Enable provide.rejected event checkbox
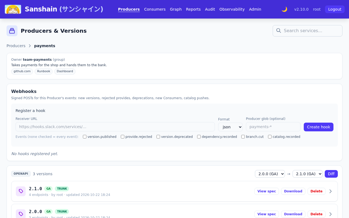349x218 pixels. click(x=122, y=137)
